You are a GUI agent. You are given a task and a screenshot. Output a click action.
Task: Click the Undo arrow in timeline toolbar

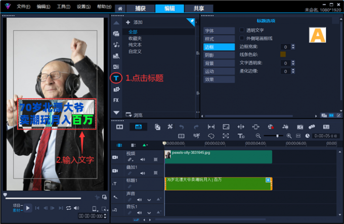pos(182,127)
